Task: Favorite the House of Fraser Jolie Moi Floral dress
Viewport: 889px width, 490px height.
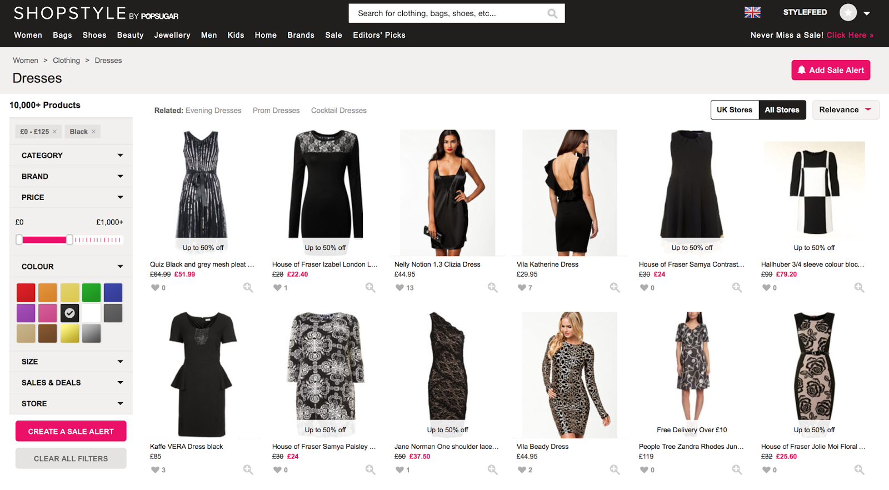Action: [766, 470]
